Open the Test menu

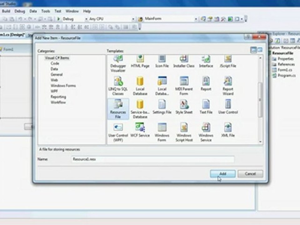[58, 11]
